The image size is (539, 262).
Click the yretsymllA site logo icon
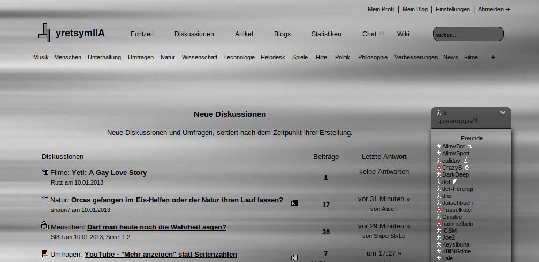[x=44, y=33]
